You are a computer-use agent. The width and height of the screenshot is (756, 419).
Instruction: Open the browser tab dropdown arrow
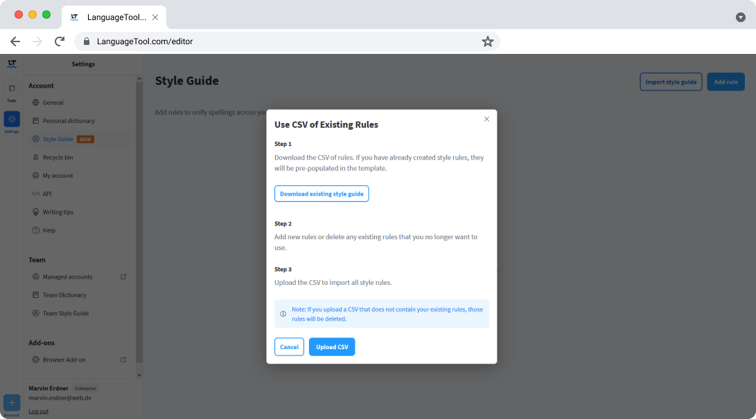tap(741, 17)
